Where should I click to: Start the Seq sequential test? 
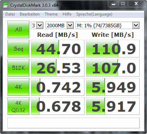click(x=18, y=49)
